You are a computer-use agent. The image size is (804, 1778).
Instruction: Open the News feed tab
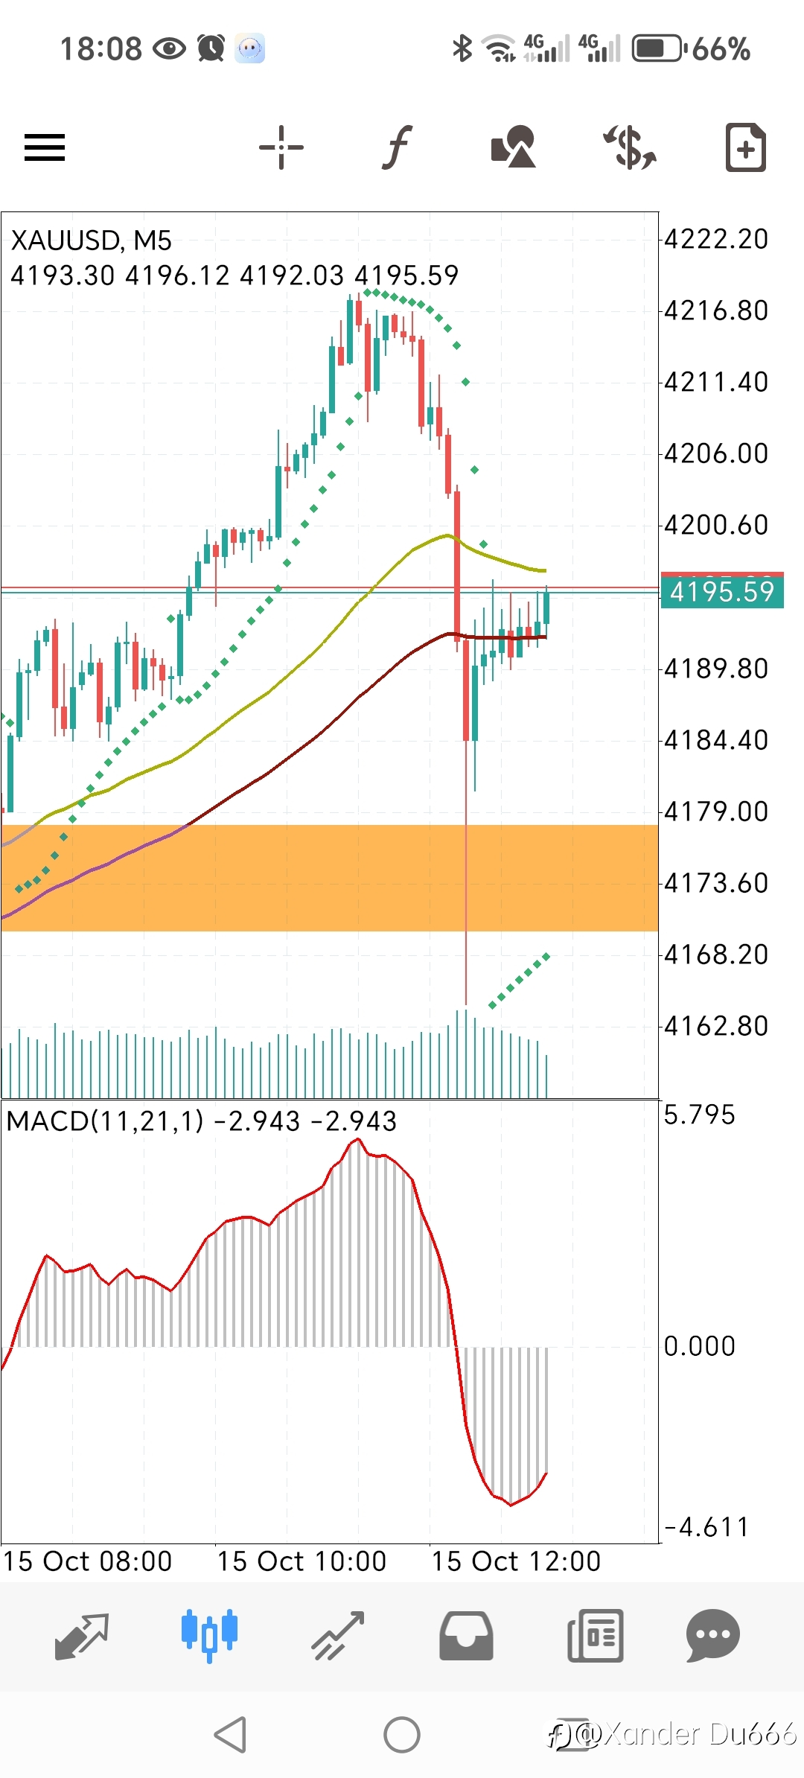(x=595, y=1637)
